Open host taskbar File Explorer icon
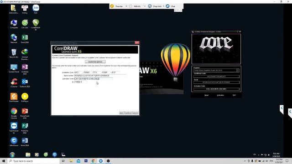 click(71, 161)
